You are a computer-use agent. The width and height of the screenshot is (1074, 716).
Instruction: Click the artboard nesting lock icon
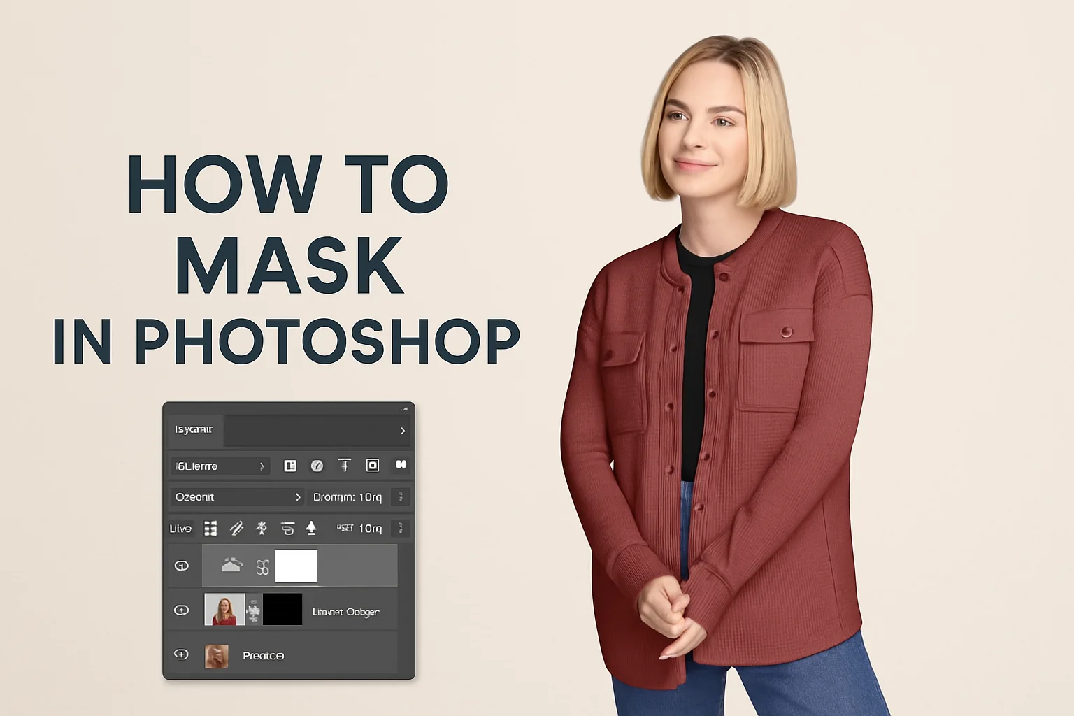pyautogui.click(x=287, y=529)
